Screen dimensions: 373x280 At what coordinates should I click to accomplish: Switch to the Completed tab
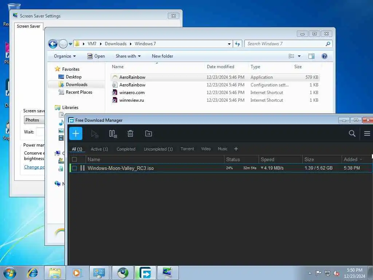tap(126, 149)
